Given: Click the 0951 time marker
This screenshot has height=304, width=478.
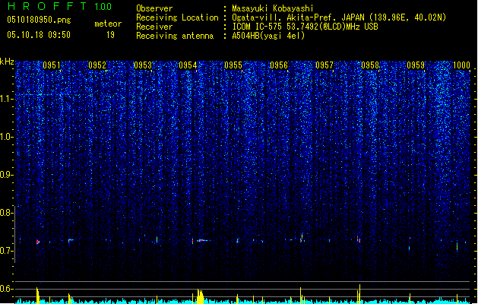Looking at the screenshot, I should pyautogui.click(x=52, y=65).
